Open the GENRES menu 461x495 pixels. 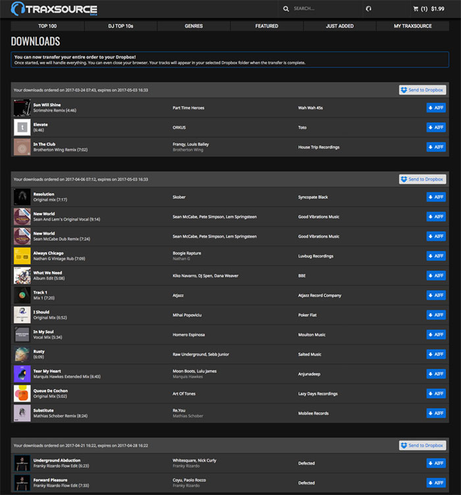(x=194, y=26)
